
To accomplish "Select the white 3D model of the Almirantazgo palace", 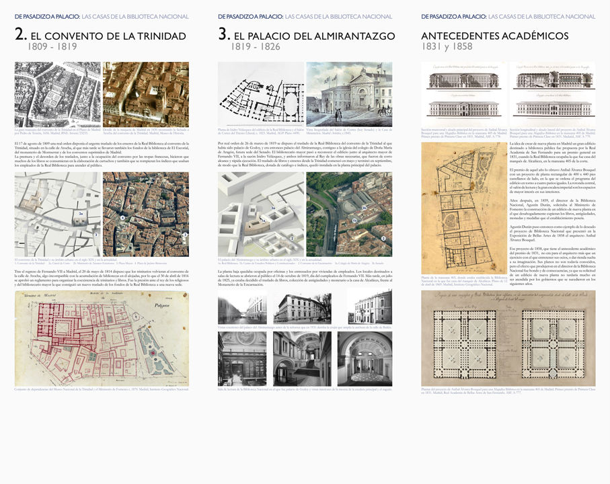I will [261, 214].
